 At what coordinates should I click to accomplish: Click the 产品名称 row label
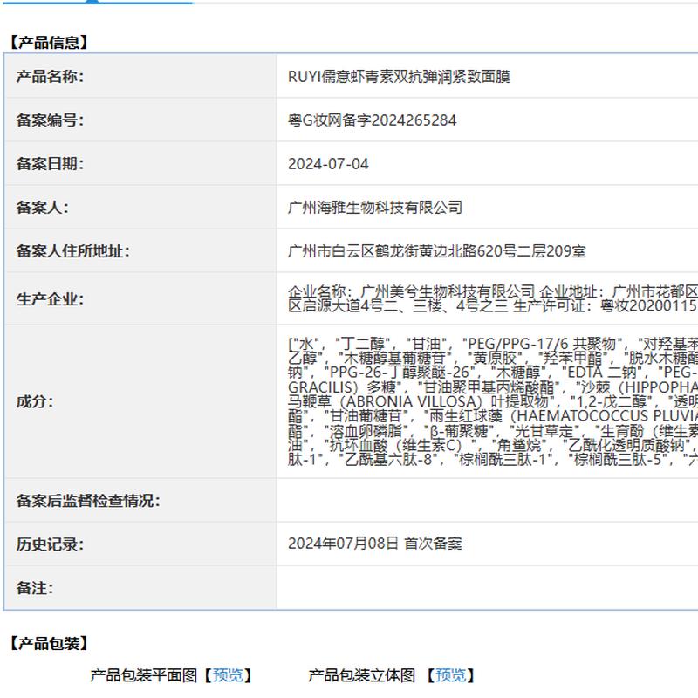coord(50,77)
